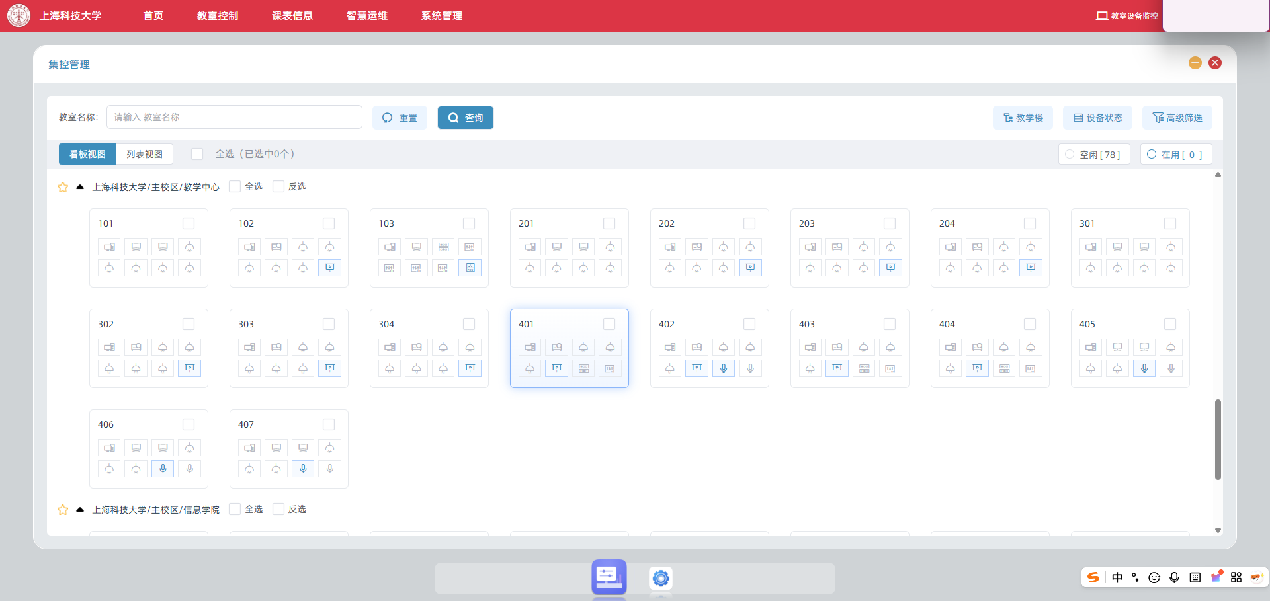Click the blue screen icon in room 102
This screenshot has width=1270, height=601.
[x=329, y=268]
